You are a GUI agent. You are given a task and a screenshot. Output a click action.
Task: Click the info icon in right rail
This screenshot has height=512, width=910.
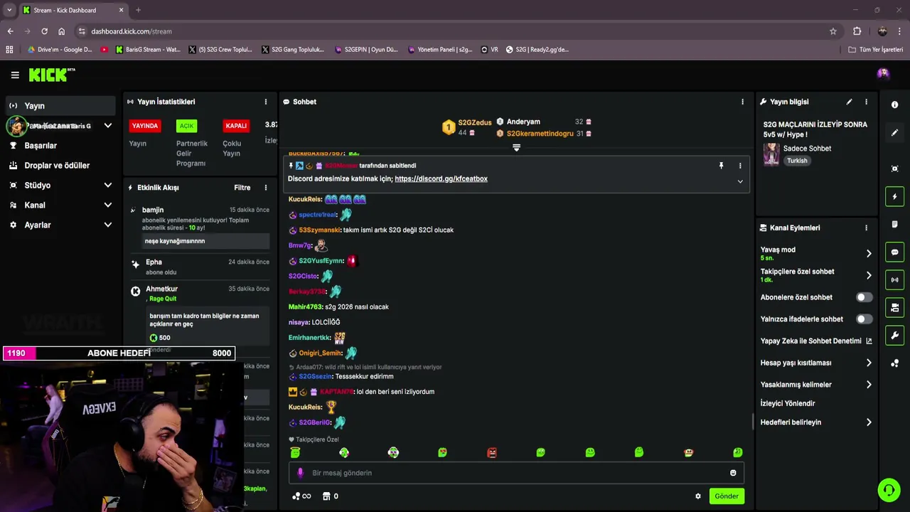tap(894, 105)
